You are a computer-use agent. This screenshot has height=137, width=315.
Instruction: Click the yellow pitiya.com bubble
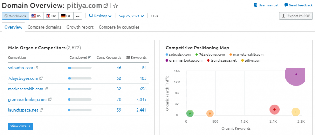(x=296, y=112)
